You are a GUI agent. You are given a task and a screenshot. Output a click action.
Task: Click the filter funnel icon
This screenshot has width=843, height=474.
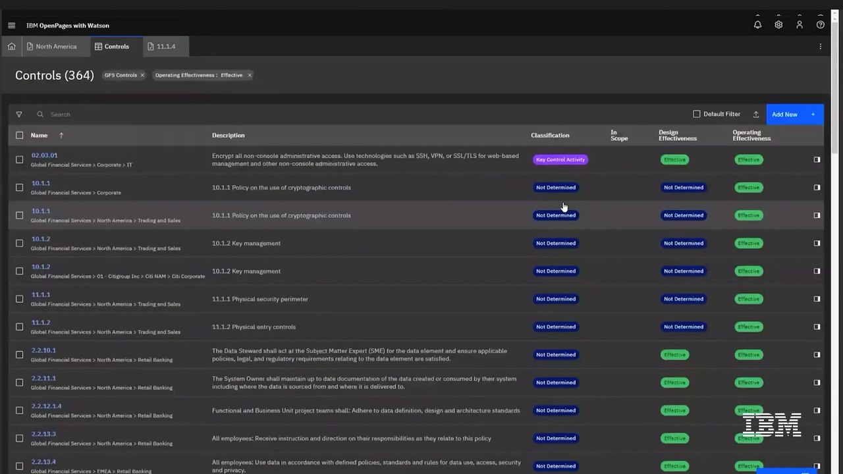[x=19, y=115]
